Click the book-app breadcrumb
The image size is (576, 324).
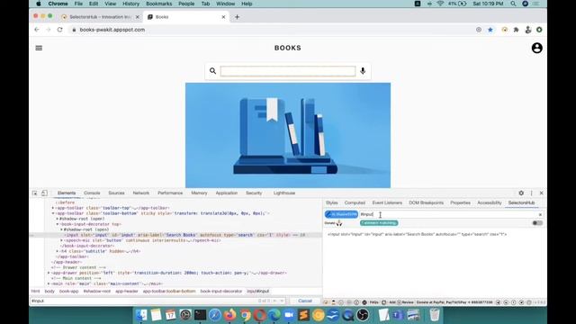tap(69, 292)
